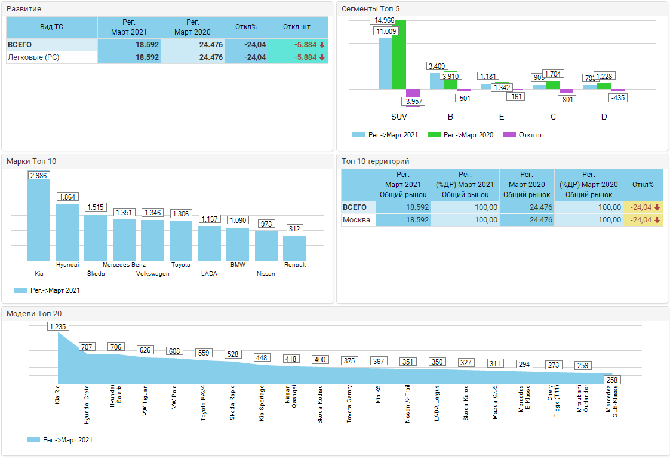670x474 pixels.
Task: Sort by the Откл шт. column header
Action: point(297,27)
